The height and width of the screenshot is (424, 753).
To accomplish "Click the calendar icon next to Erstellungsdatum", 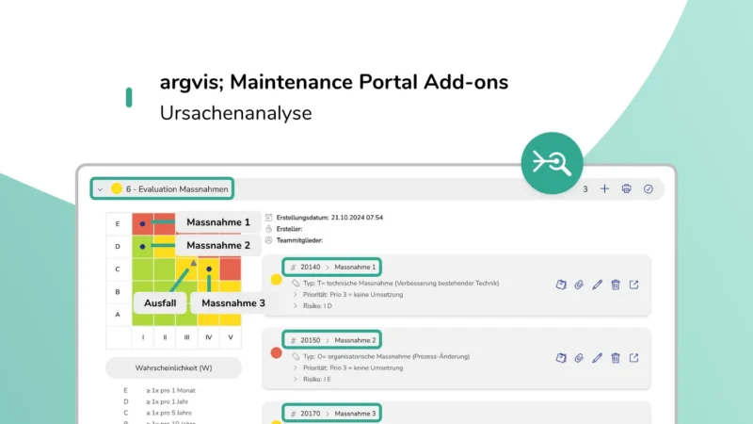I will [x=268, y=218].
